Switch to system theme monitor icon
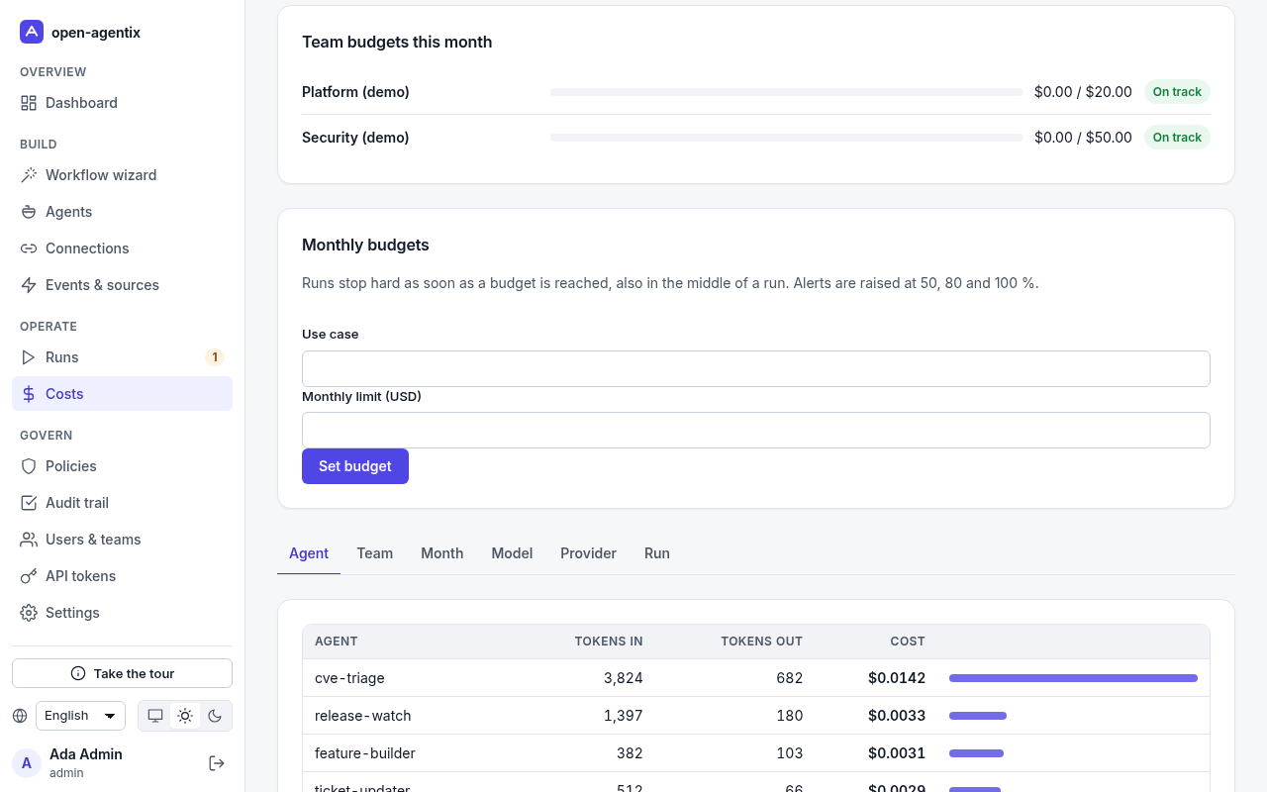This screenshot has width=1267, height=792. pyautogui.click(x=155, y=716)
